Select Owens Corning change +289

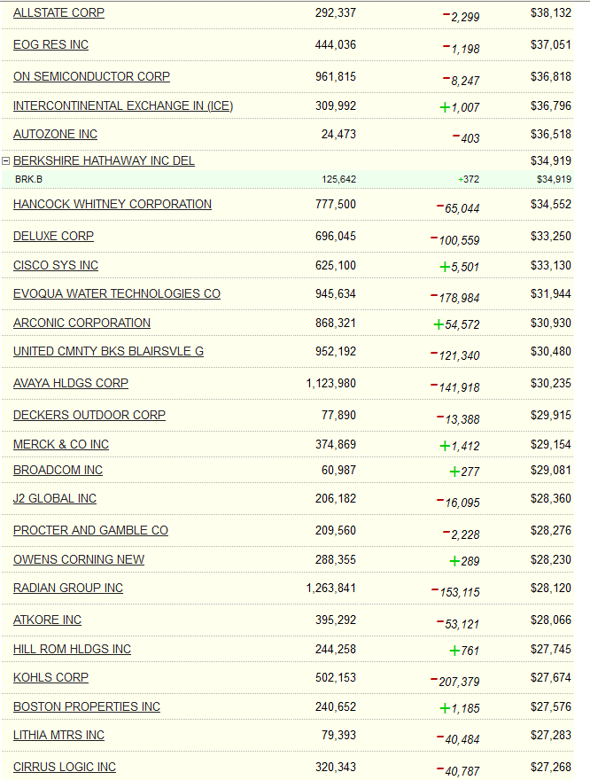coord(464,562)
